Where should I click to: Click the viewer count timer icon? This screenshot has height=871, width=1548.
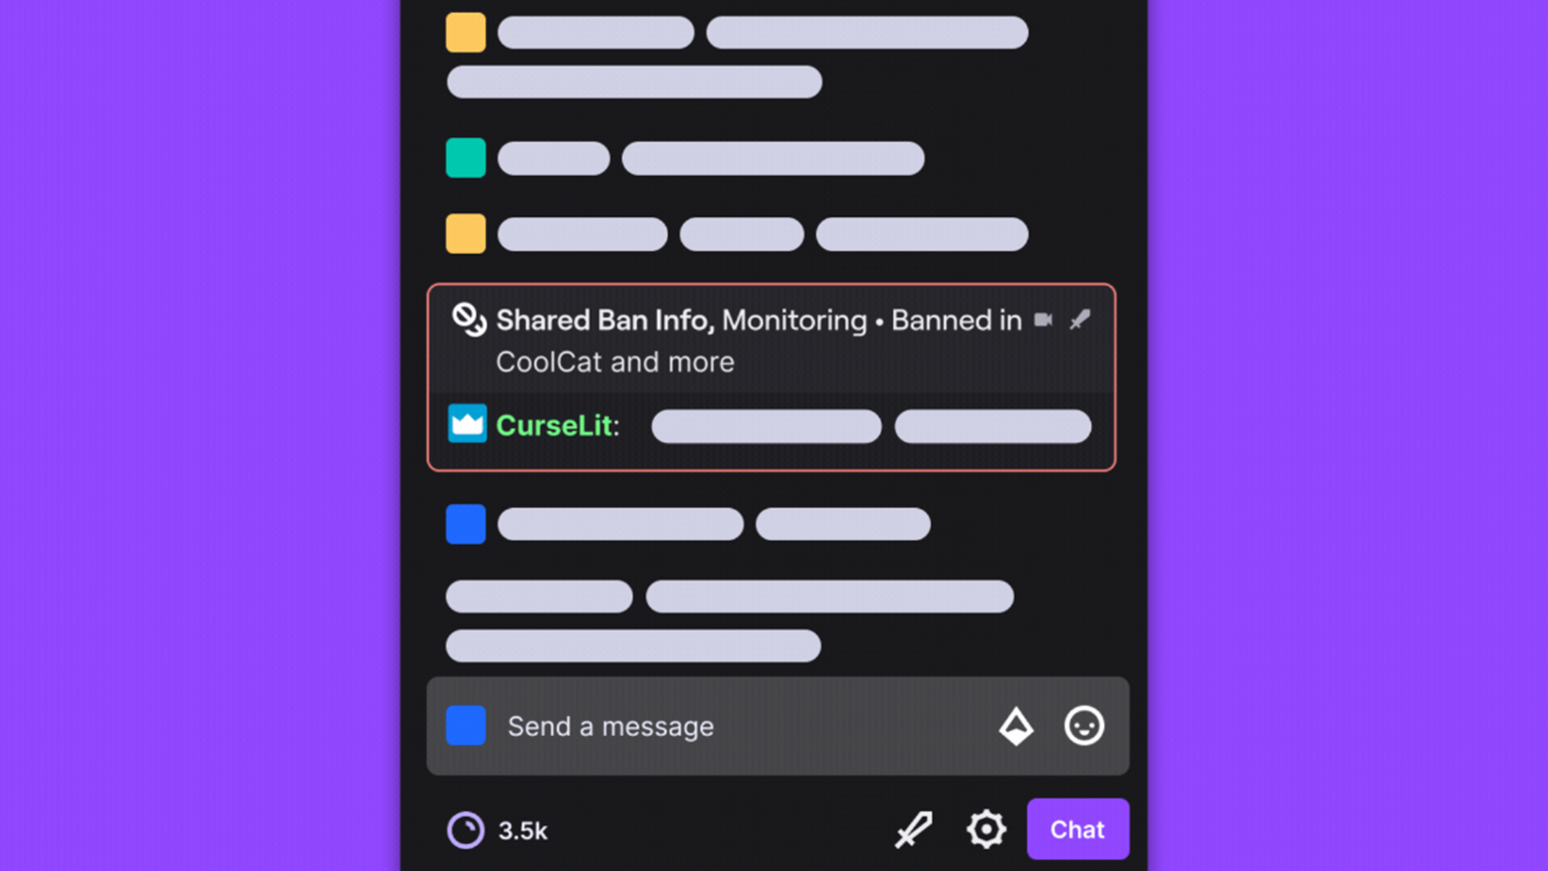point(466,830)
